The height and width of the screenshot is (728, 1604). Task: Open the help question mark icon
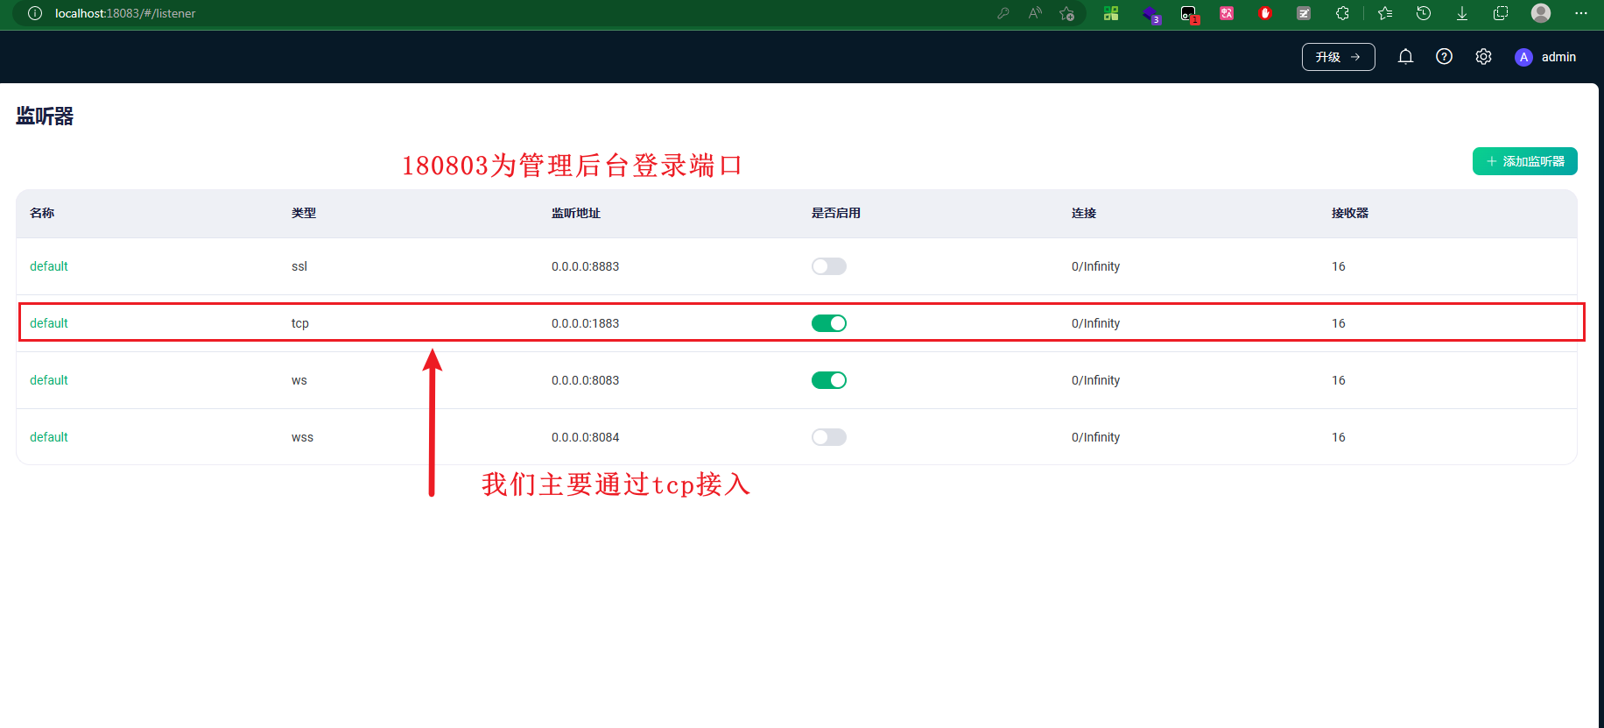(x=1445, y=57)
